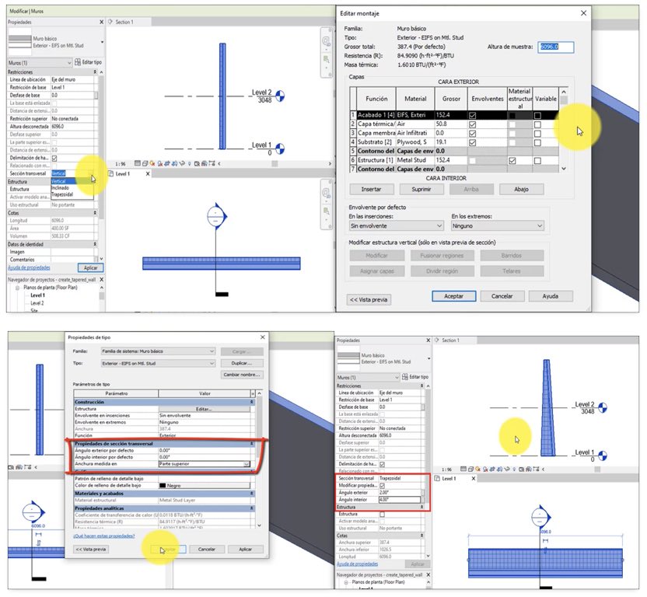
Task: Click Highlight Displacement Sets icon in top-left screenshot's bar
Action: coord(212,163)
